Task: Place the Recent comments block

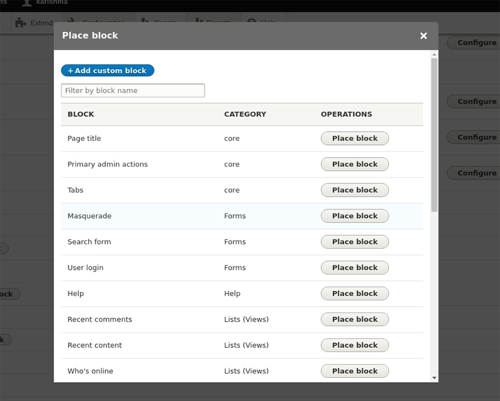Action: pyautogui.click(x=355, y=320)
